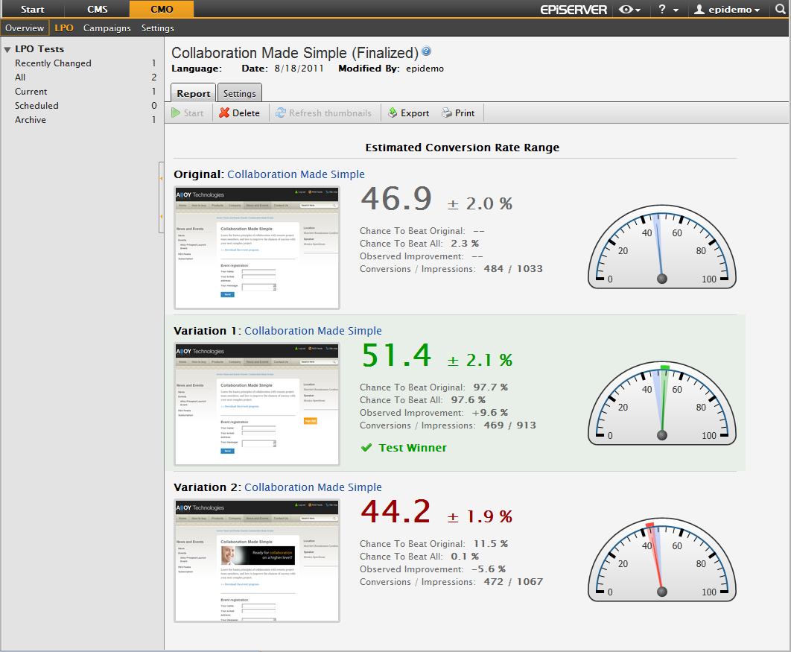Click Refresh thumbnails in the toolbar
The height and width of the screenshot is (652, 791).
pos(323,113)
